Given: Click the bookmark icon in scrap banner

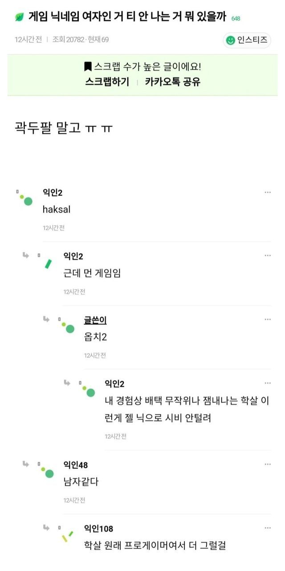Looking at the screenshot, I should pos(88,66).
